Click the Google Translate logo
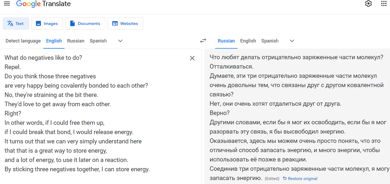 (44, 4)
